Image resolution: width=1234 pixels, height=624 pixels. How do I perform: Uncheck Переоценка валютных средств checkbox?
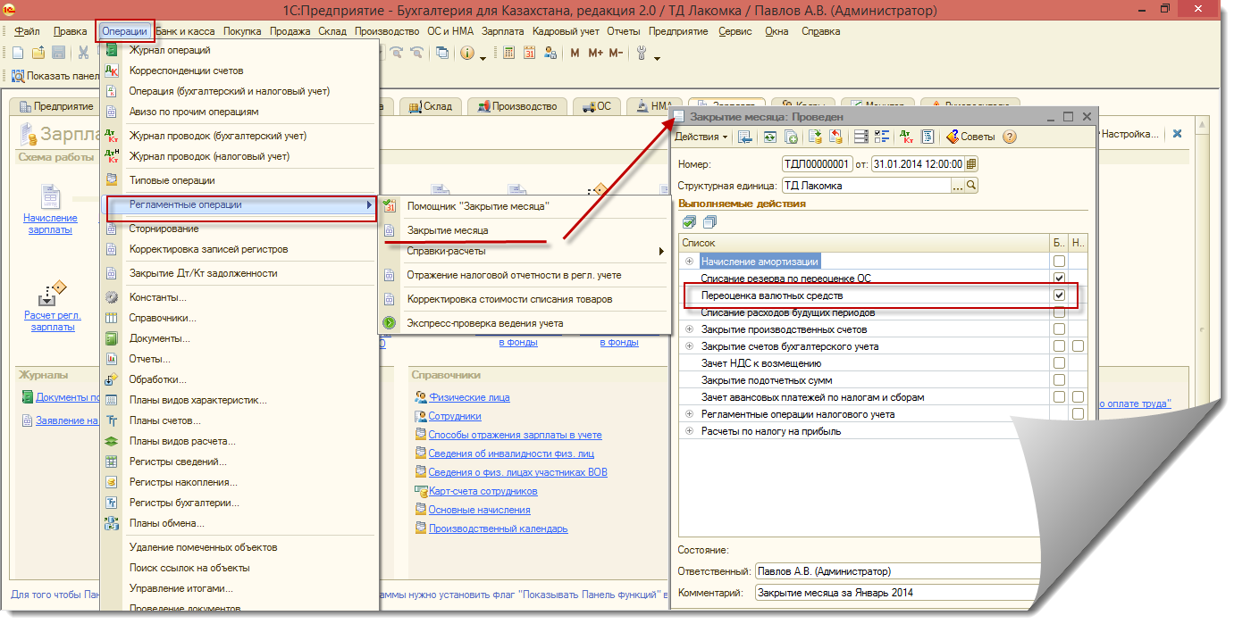pos(1059,295)
